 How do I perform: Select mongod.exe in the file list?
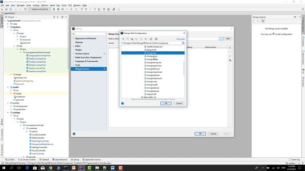click(x=152, y=56)
